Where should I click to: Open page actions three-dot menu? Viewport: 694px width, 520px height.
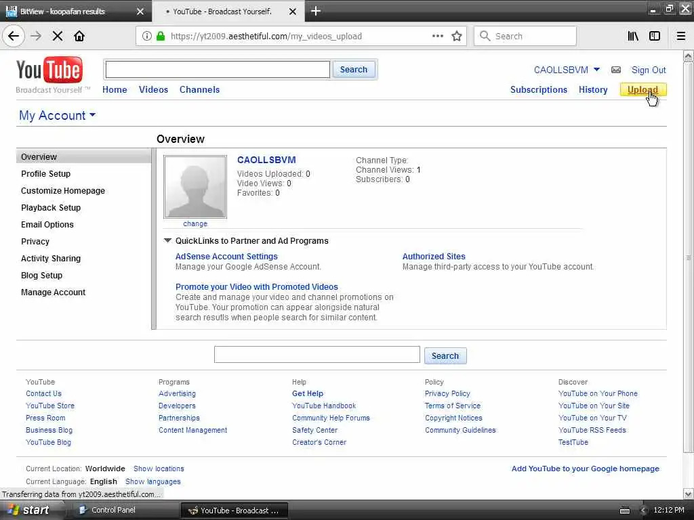[x=437, y=36]
